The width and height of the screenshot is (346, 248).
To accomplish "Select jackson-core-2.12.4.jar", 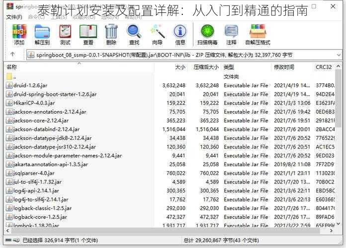I will [x=41, y=121].
